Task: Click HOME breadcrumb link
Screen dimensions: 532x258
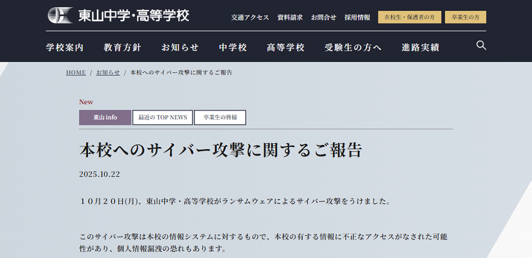Action: [76, 72]
